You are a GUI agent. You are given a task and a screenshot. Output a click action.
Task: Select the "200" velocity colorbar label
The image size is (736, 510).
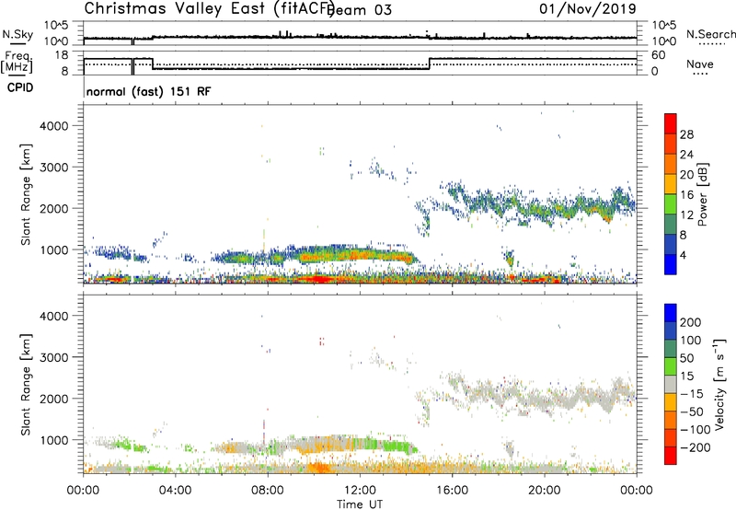pyautogui.click(x=691, y=322)
